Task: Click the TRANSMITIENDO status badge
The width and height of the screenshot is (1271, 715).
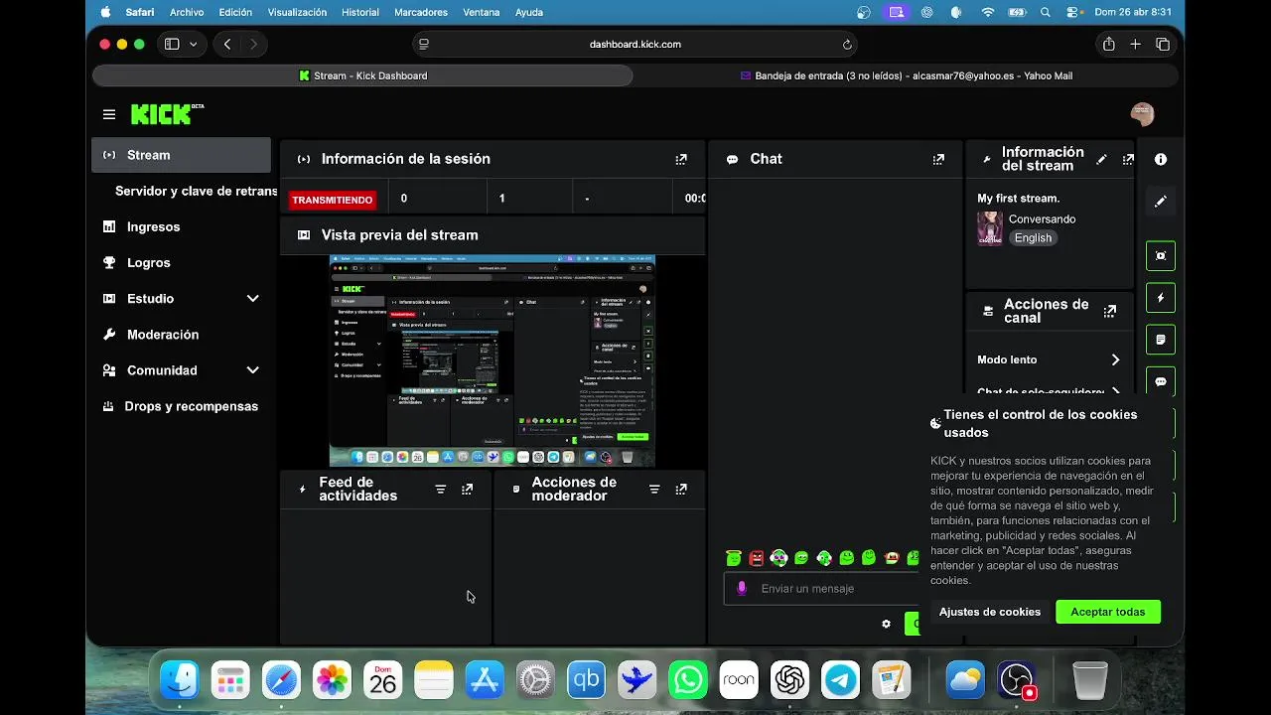Action: [x=333, y=200]
